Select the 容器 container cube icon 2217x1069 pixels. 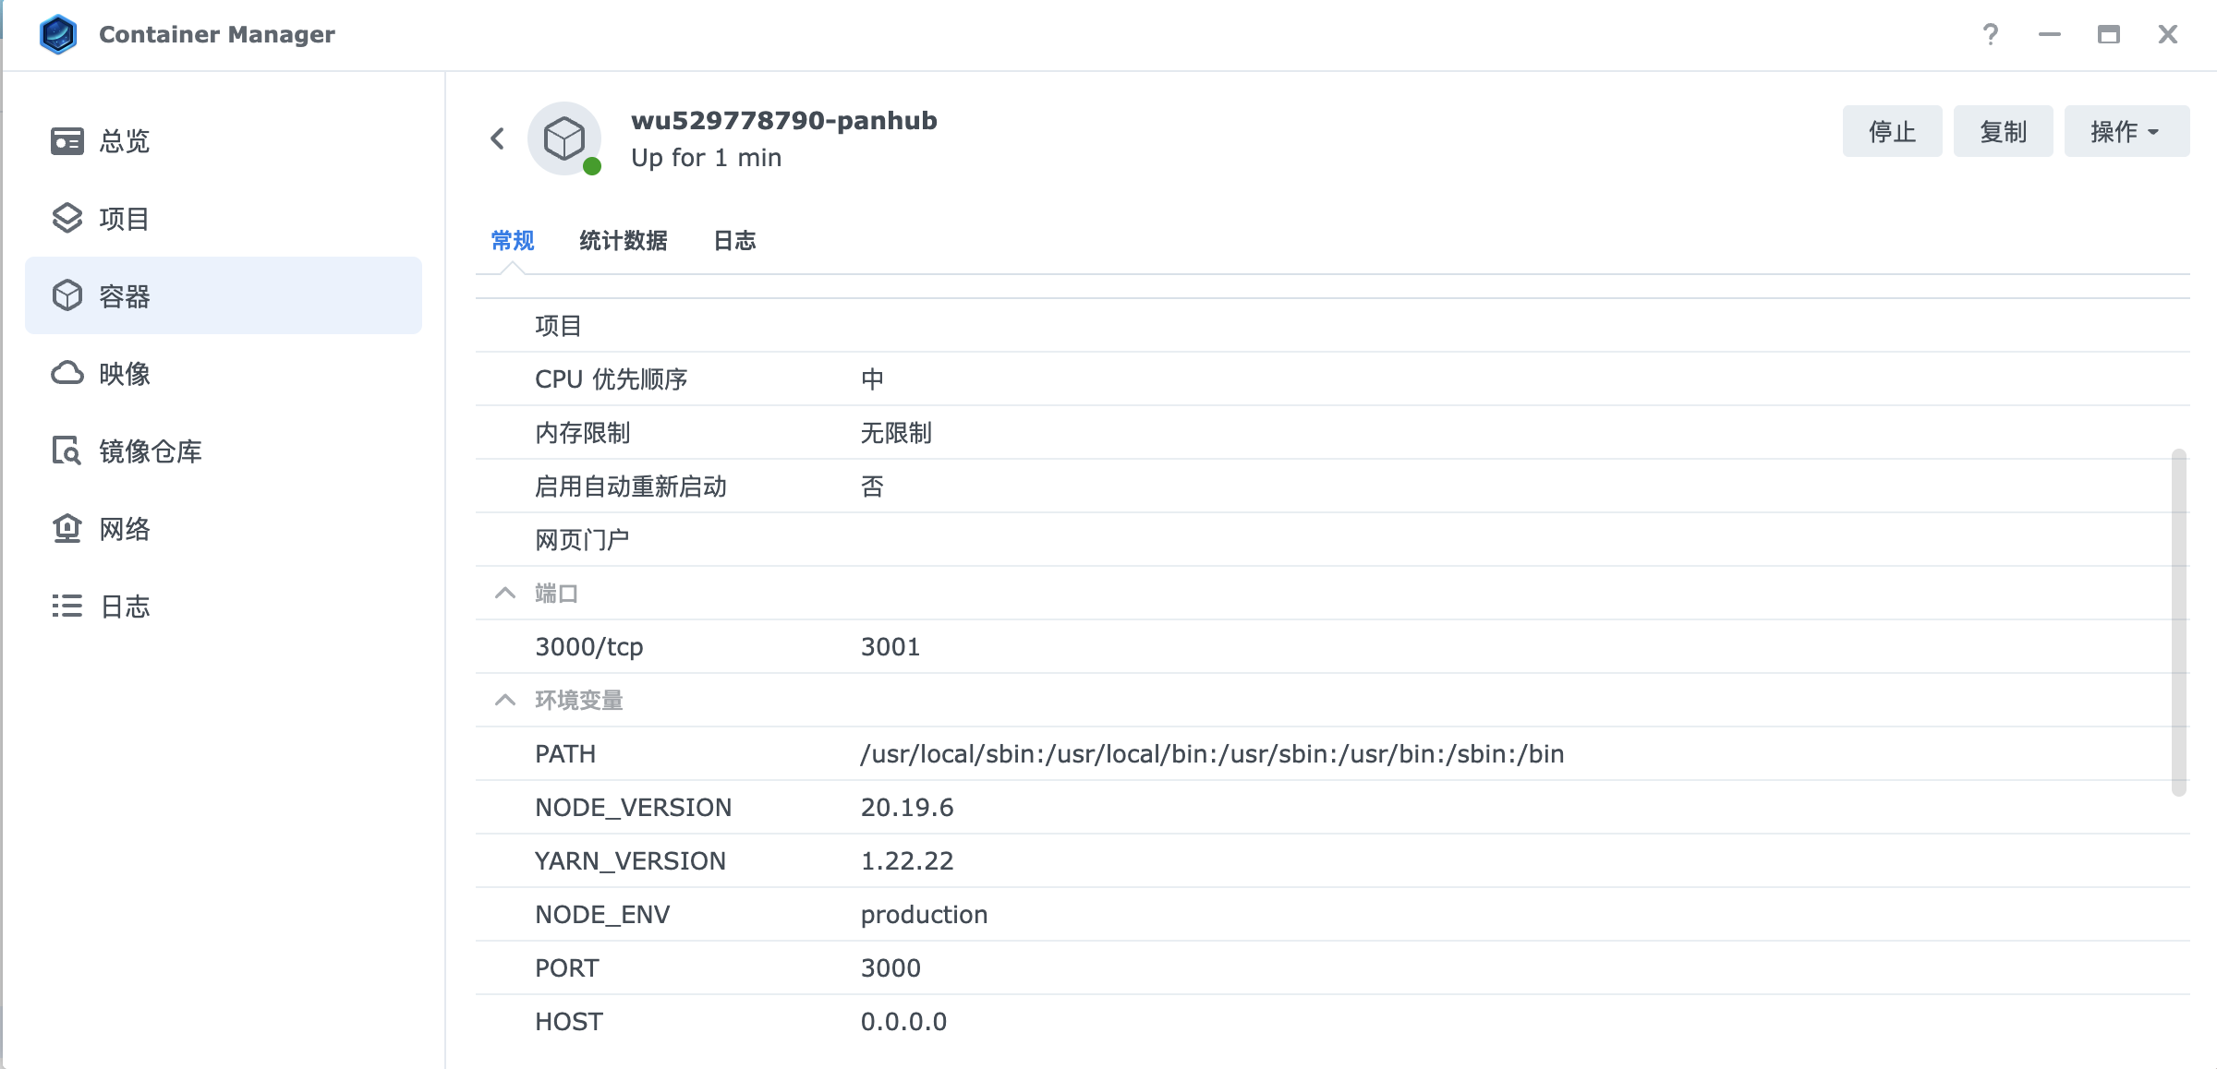(x=67, y=296)
